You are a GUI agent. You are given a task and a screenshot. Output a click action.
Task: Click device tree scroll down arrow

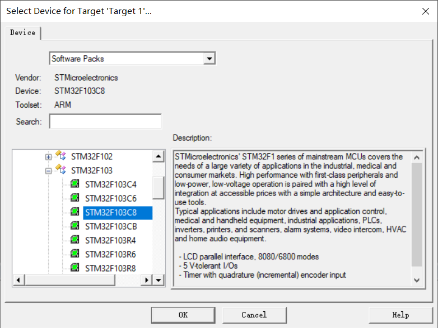159,280
